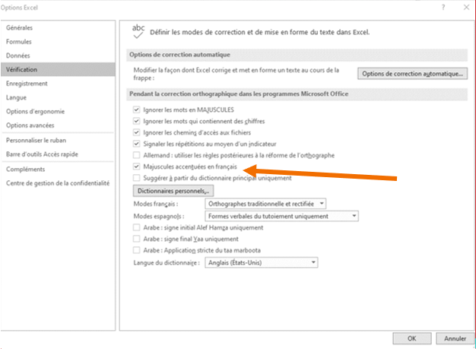
Task: Expand the Modes espagnols dropdown
Action: click(x=282, y=216)
